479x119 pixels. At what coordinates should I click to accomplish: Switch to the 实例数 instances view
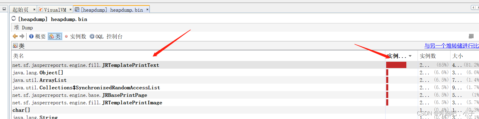coord(75,37)
